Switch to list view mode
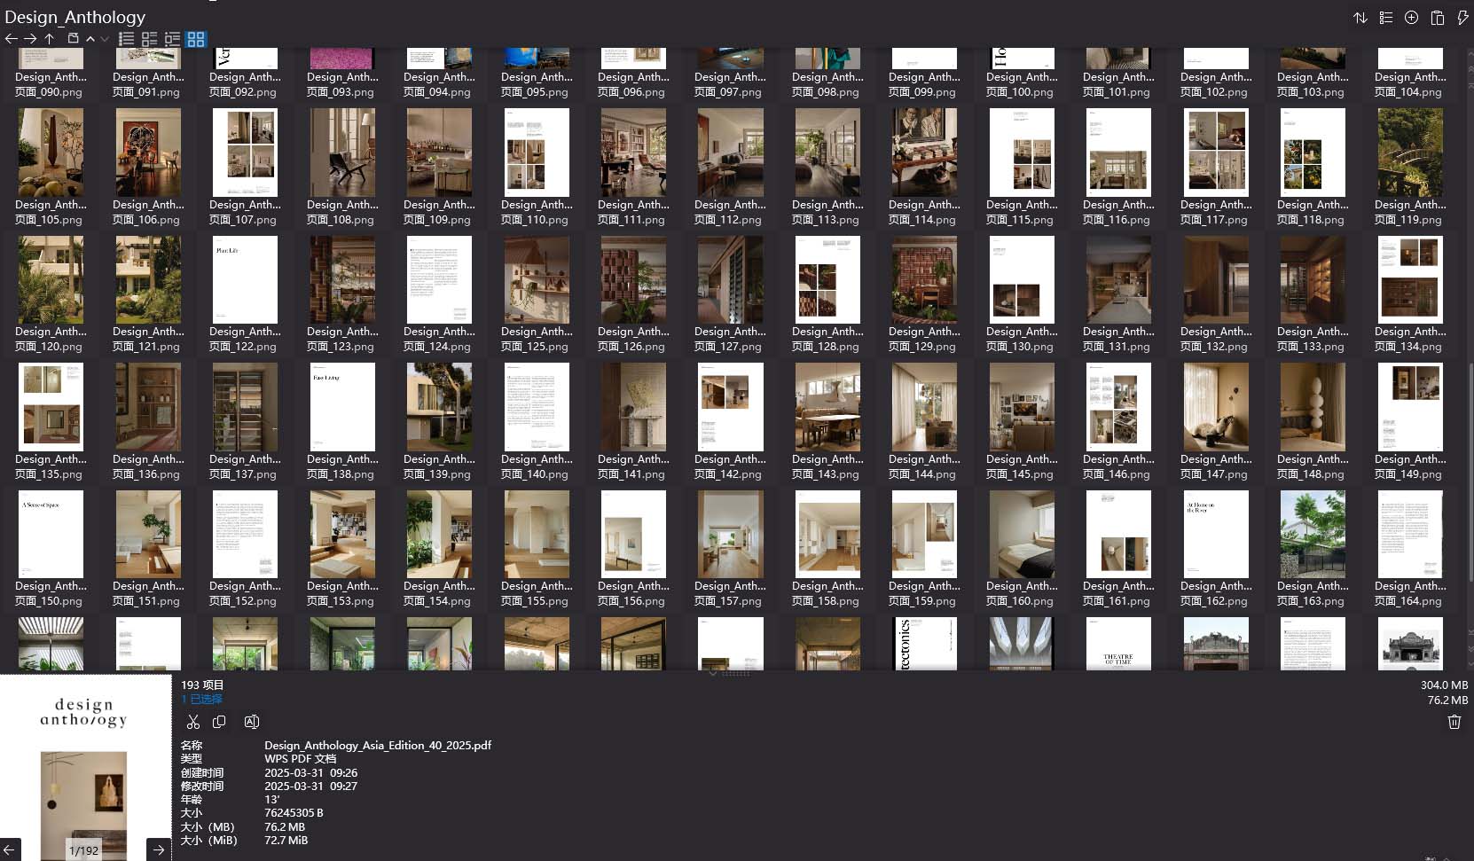 click(126, 39)
